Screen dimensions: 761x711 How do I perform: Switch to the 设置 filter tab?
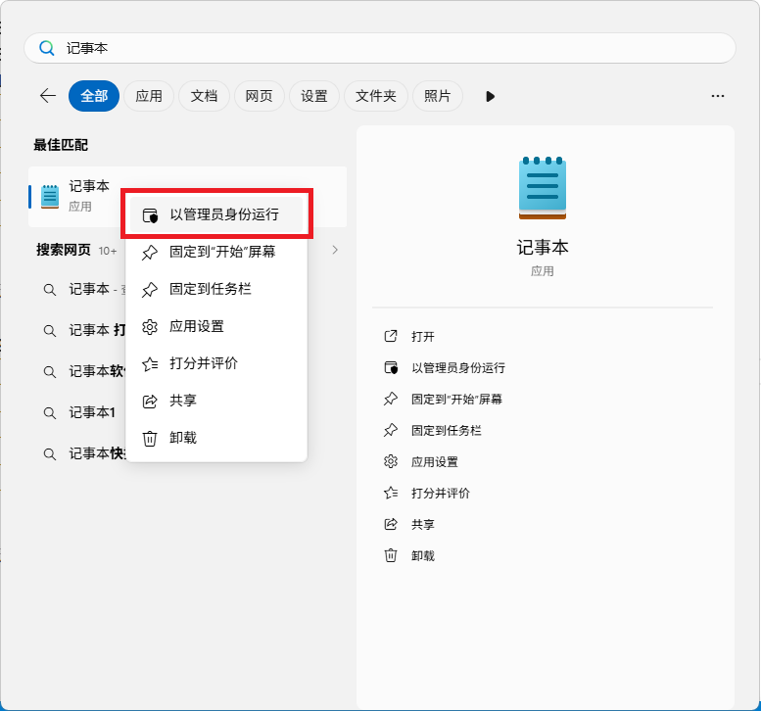[314, 96]
